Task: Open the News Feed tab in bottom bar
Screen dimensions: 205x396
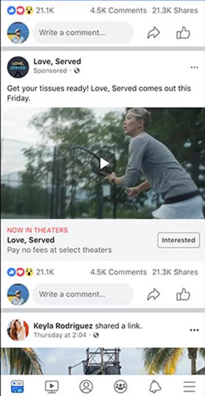Action: coord(17,386)
